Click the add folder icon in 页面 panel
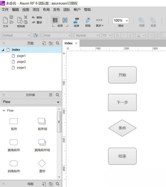166x187 pixels. click(51, 43)
